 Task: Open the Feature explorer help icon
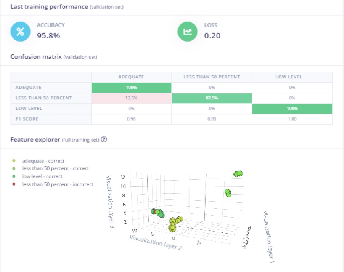click(x=104, y=139)
